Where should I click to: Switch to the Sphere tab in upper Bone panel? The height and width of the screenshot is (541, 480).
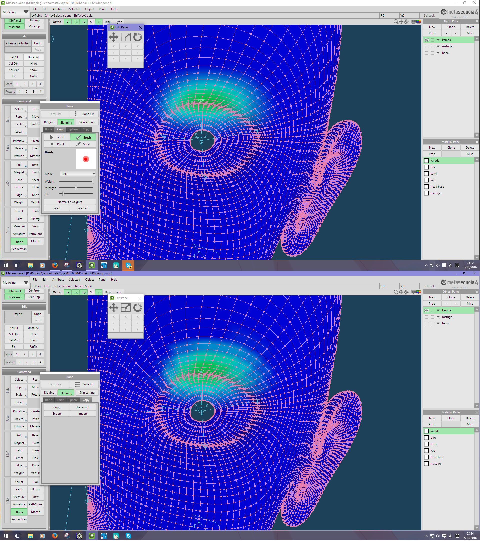pyautogui.click(x=73, y=130)
